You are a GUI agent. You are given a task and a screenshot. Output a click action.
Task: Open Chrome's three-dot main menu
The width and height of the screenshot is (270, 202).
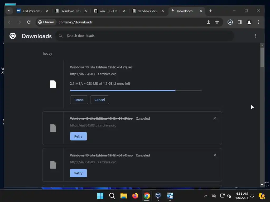point(258,22)
